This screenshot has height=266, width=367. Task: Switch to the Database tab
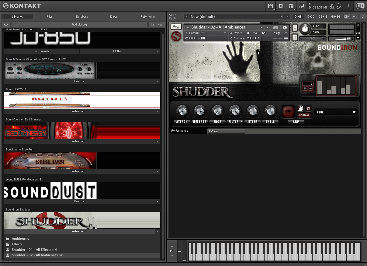[82, 17]
